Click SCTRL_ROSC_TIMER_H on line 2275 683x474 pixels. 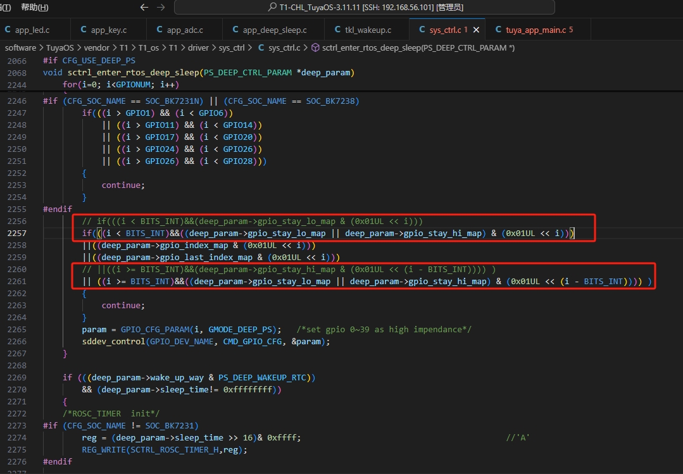click(x=174, y=450)
